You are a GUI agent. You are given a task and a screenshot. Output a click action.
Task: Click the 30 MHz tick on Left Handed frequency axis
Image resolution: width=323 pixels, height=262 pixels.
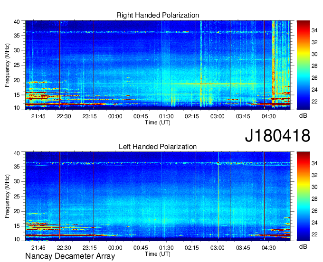[17, 181]
